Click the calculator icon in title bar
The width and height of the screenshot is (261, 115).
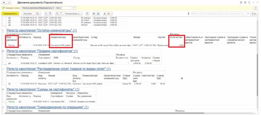pyautogui.click(x=245, y=3)
